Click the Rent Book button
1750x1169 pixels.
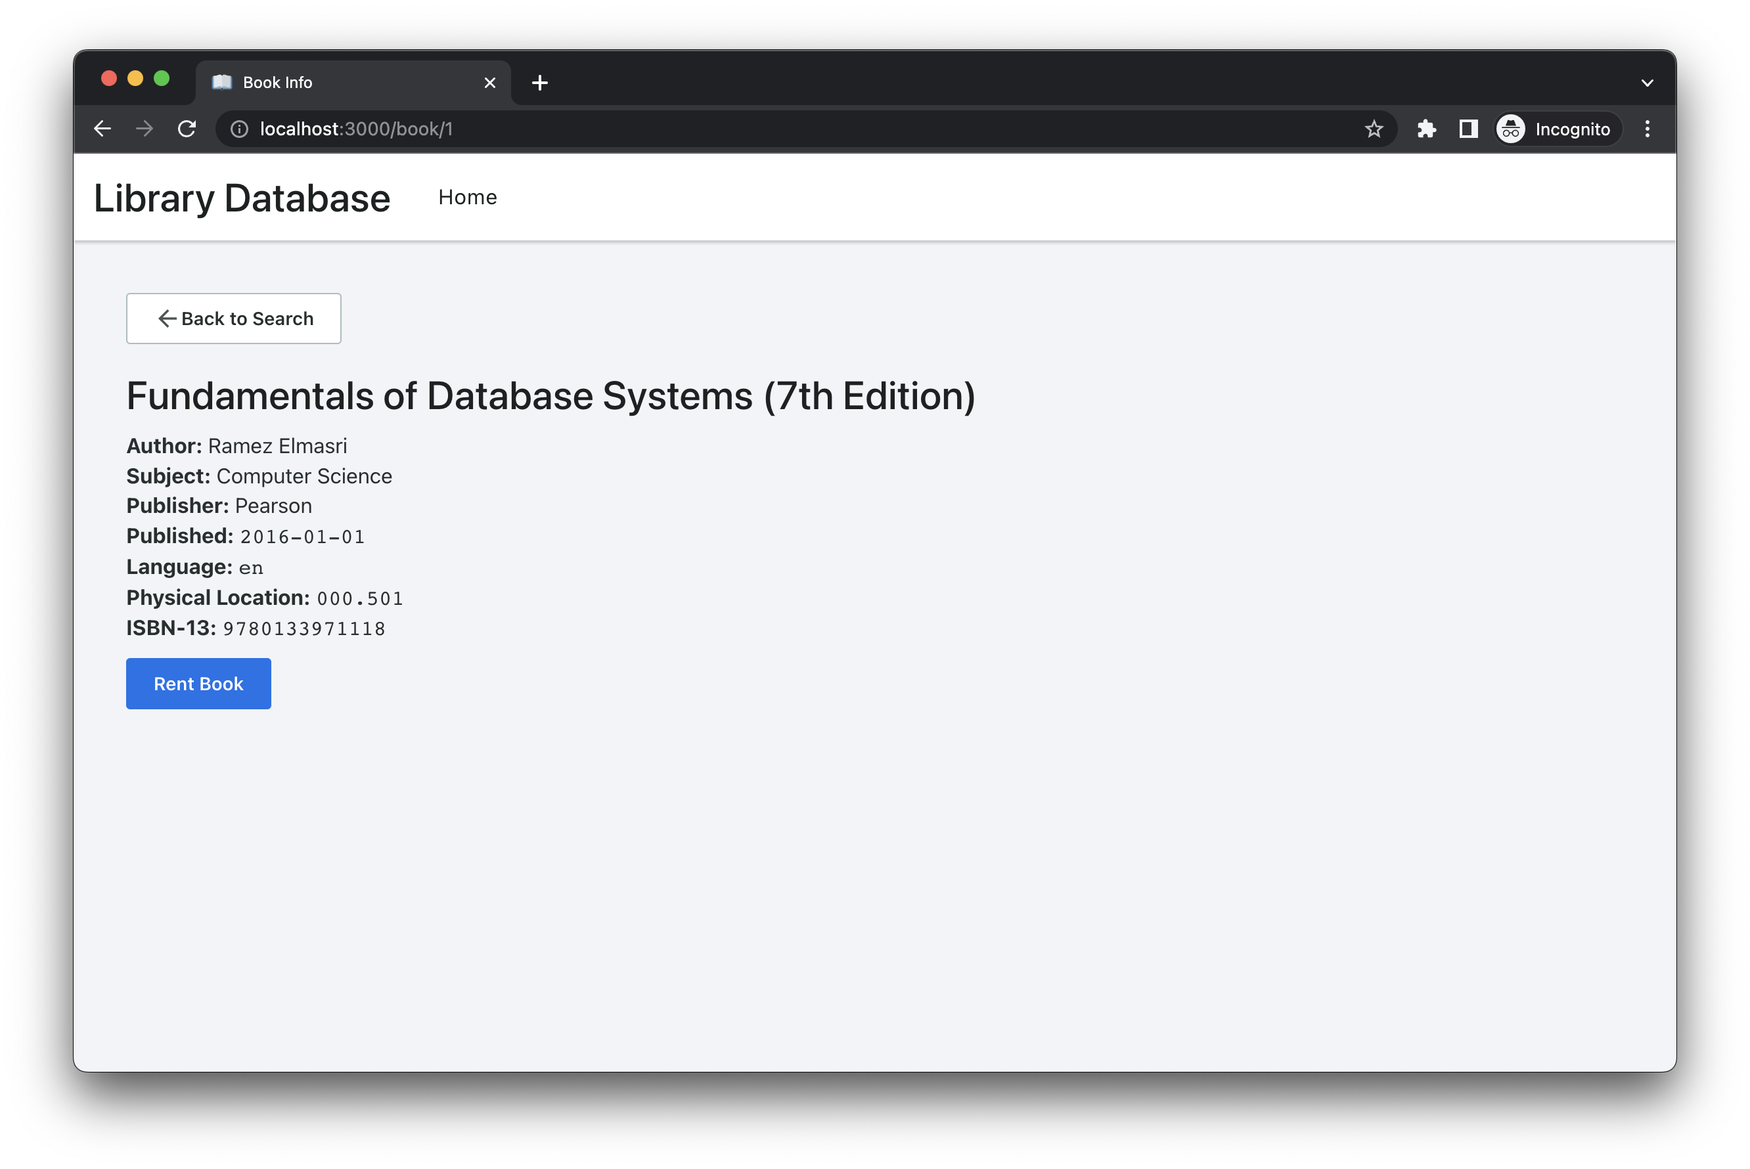coord(198,684)
